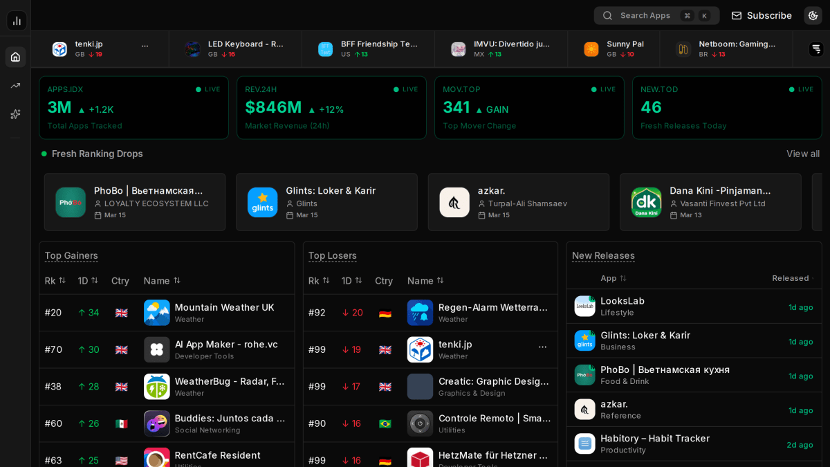This screenshot has width=830, height=467.
Task: Click the Top Gainers heading
Action: [71, 256]
